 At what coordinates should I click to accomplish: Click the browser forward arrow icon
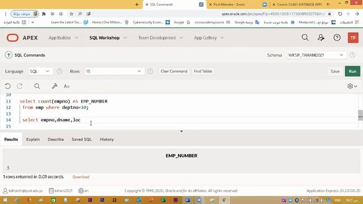point(357,14)
